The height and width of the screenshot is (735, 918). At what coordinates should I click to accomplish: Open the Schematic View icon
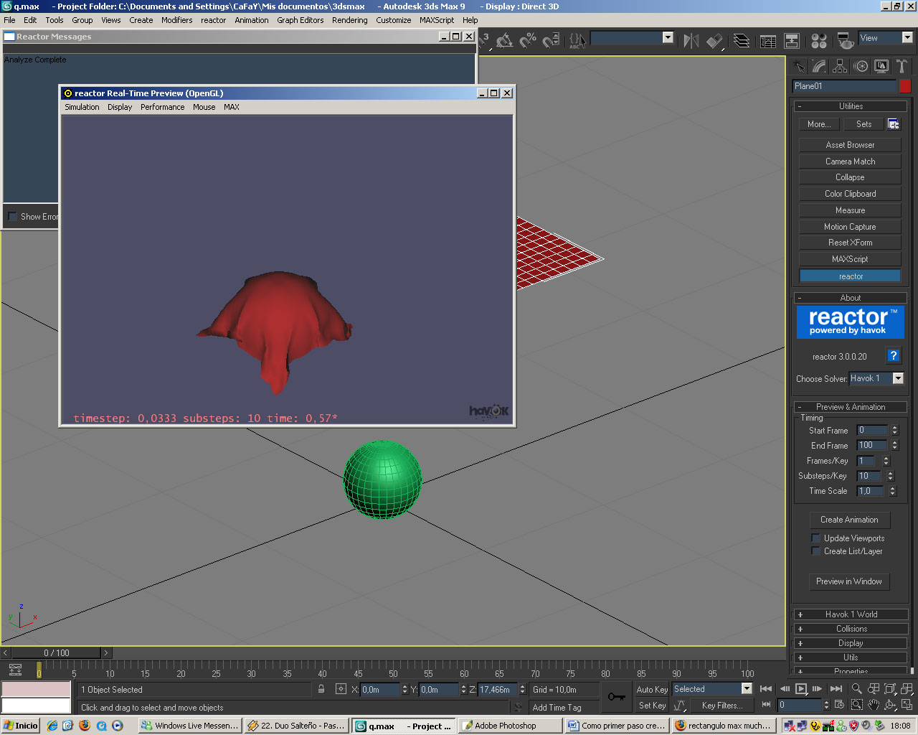792,41
